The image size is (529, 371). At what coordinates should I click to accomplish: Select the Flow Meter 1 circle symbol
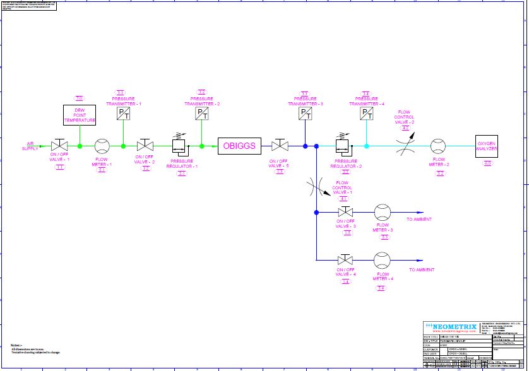[x=102, y=146]
